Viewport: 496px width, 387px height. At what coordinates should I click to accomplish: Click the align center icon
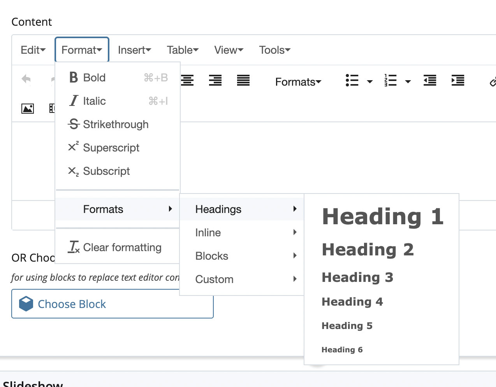[187, 81]
